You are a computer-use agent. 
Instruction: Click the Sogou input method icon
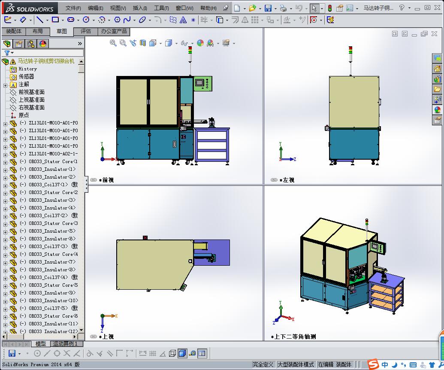[373, 364]
